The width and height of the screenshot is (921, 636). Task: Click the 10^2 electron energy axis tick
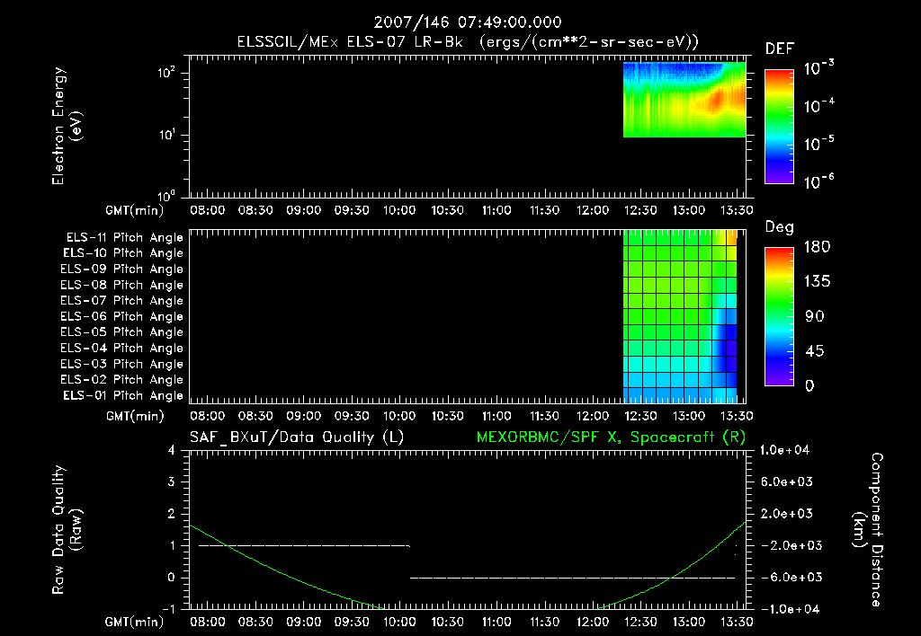(x=166, y=73)
